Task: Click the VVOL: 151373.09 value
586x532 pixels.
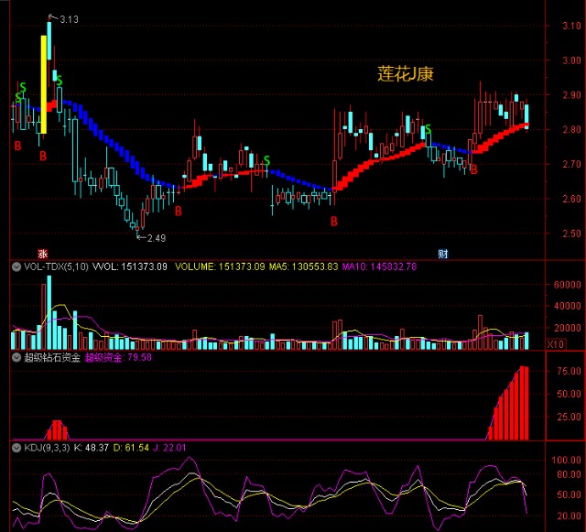Action: click(129, 266)
